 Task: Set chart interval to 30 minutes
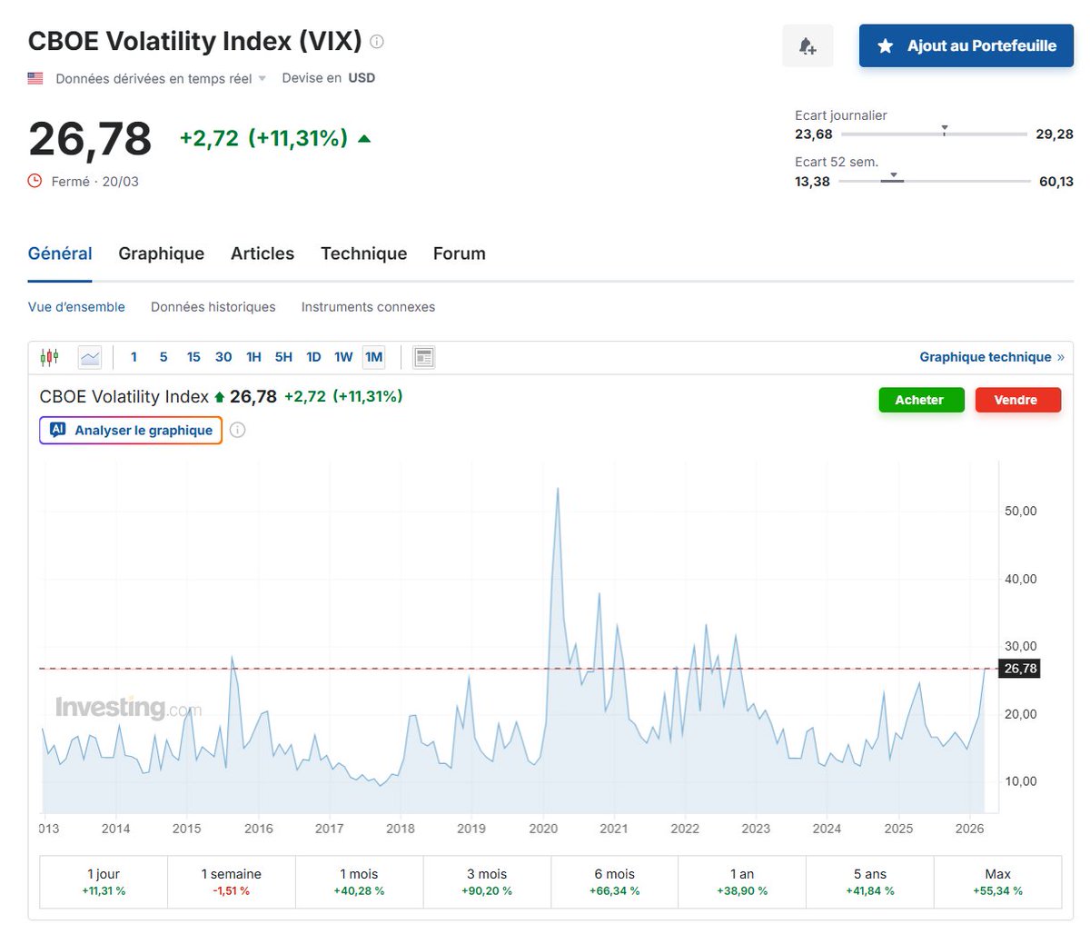(x=223, y=357)
